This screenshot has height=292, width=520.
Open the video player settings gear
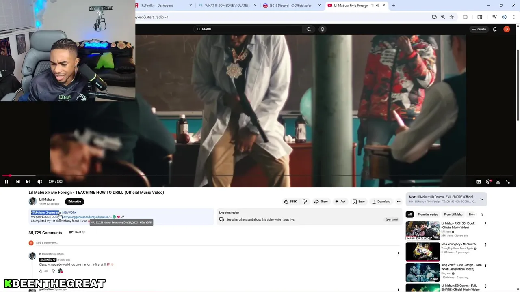pos(488,182)
